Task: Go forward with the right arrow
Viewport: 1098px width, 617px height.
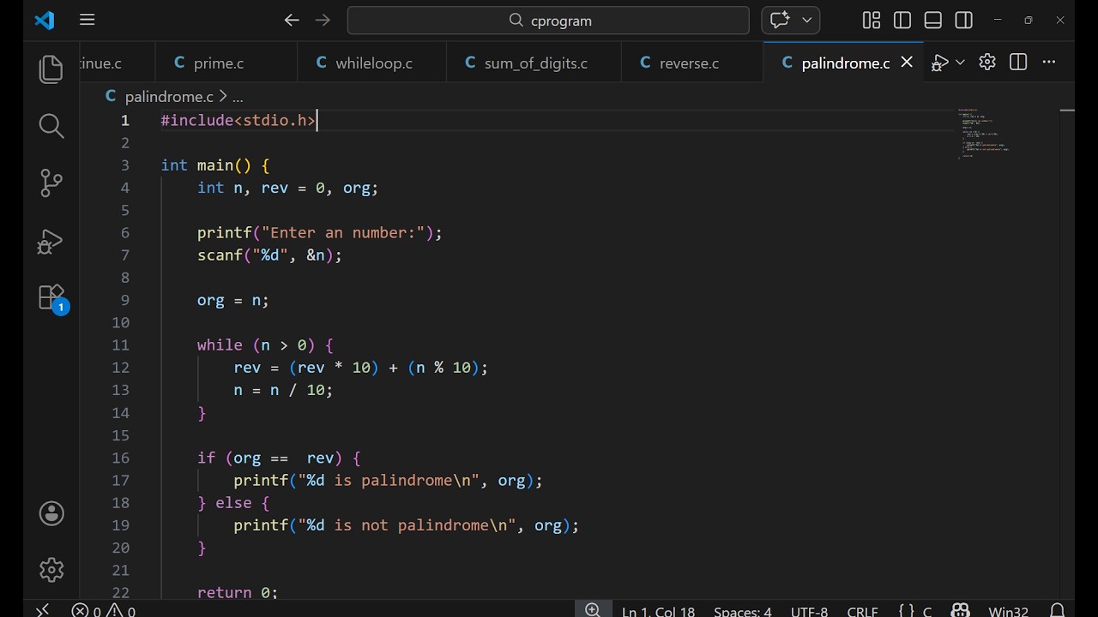Action: click(323, 20)
